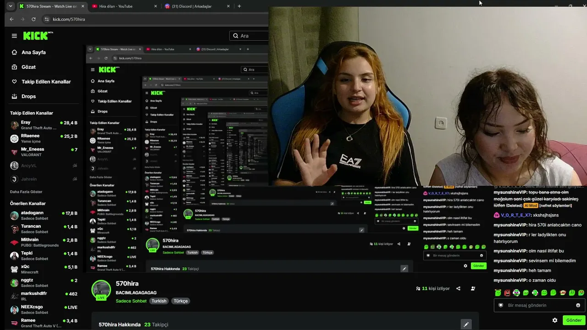Open RRaenee's channel avatar
The height and width of the screenshot is (330, 587).
(15, 138)
